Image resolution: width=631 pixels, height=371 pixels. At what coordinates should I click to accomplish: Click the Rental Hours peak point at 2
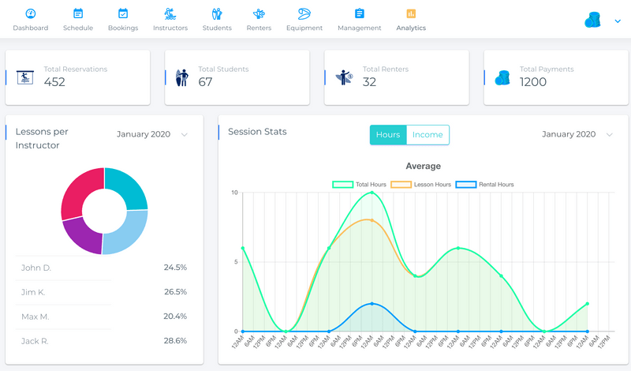372,304
